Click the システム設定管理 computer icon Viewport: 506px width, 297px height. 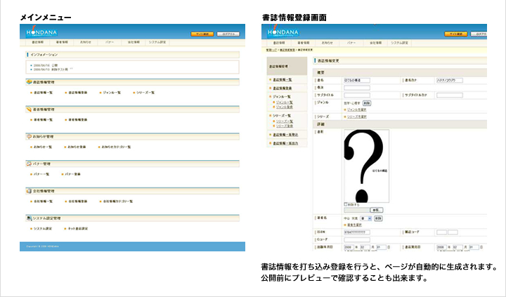pos(29,218)
